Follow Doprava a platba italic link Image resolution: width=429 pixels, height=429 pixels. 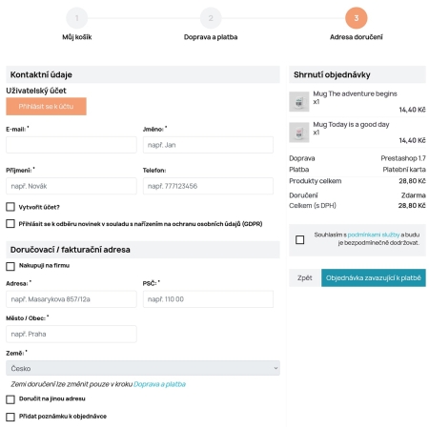159,384
